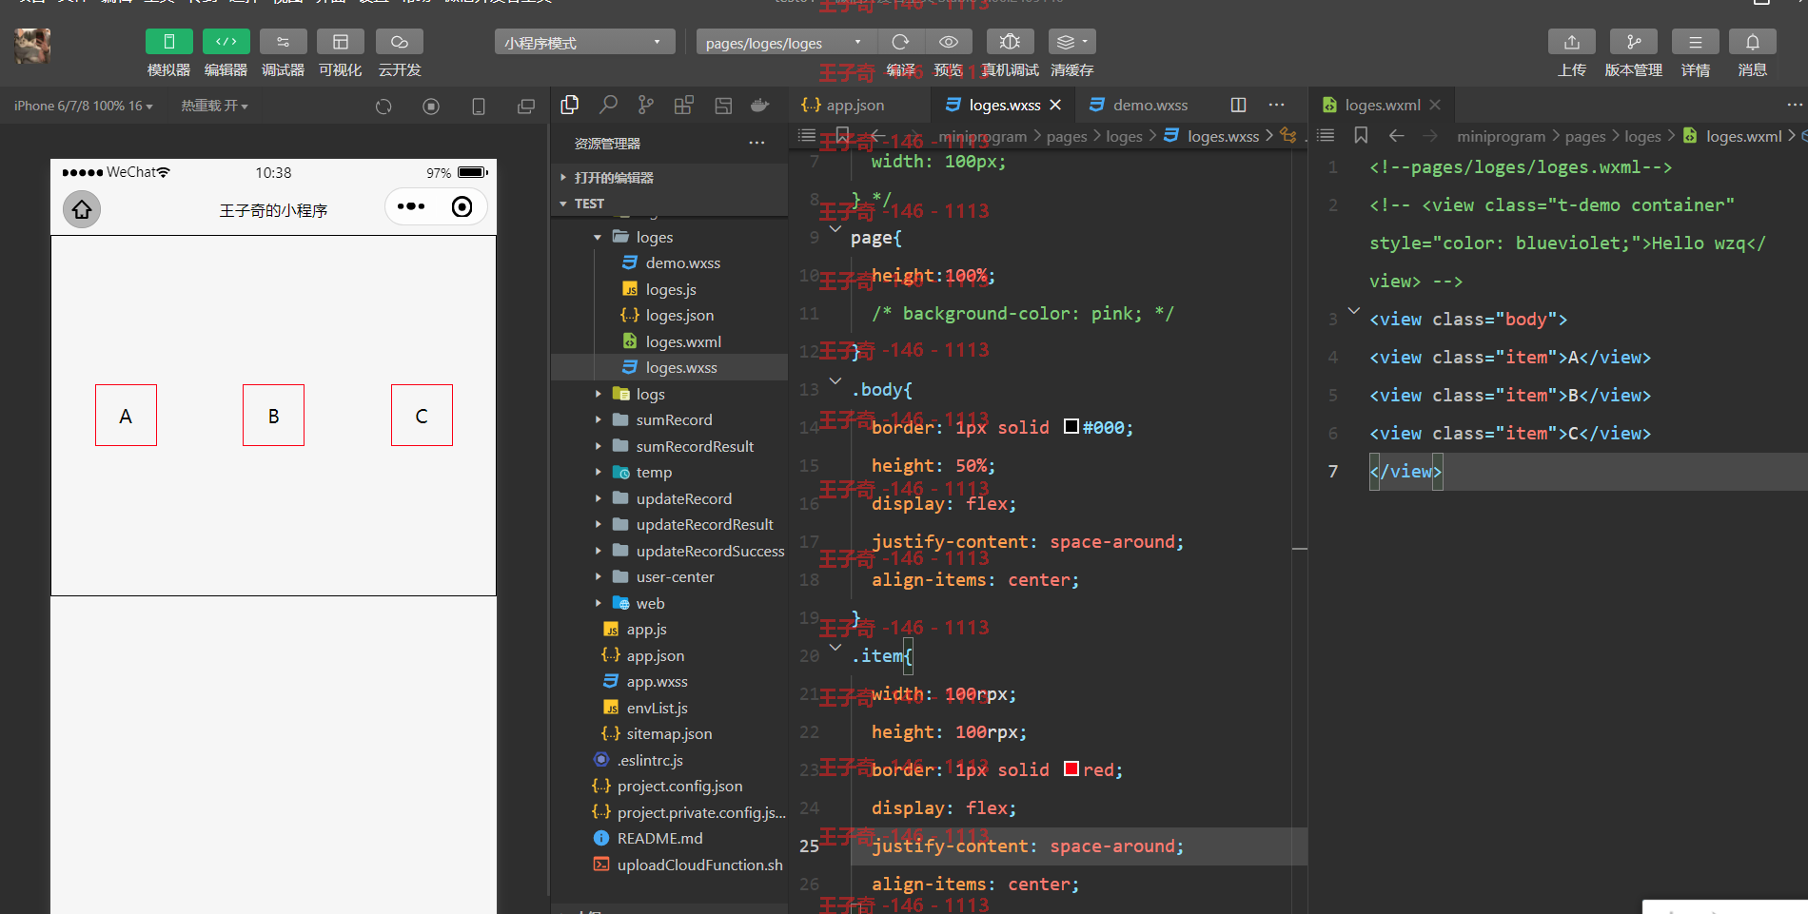Open the iPhone 6/7/8 device dropdown
The image size is (1808, 914).
point(84,106)
